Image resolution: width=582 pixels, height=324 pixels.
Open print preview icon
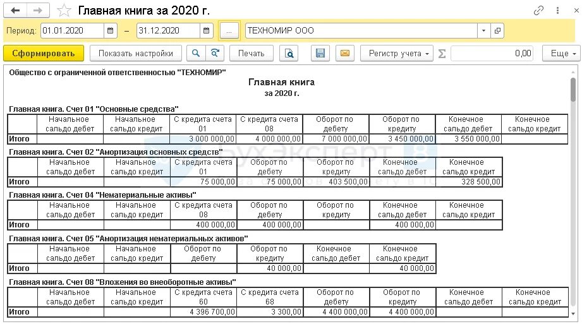pos(289,54)
